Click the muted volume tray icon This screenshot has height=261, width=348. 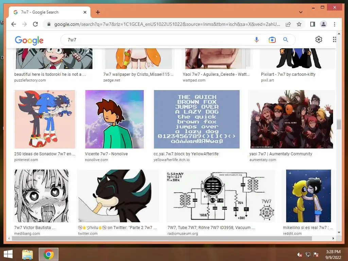point(300,255)
